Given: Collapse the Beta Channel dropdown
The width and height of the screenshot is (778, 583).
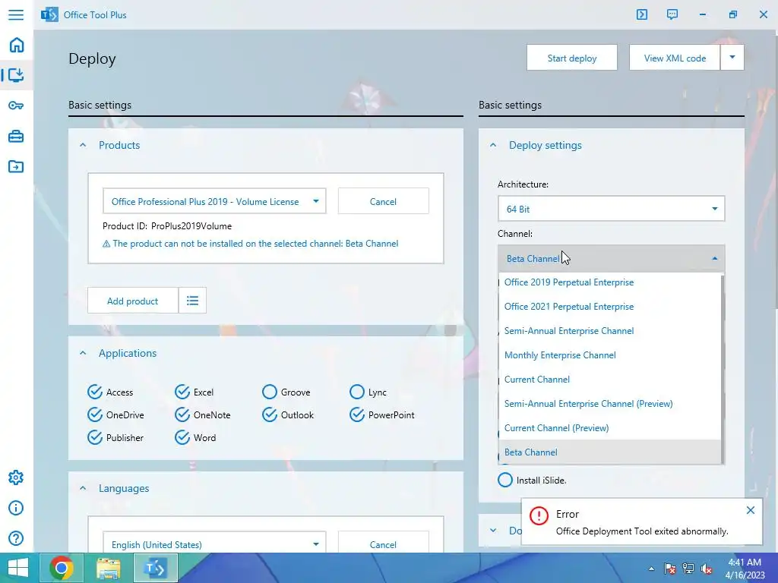Looking at the screenshot, I should coord(611,258).
